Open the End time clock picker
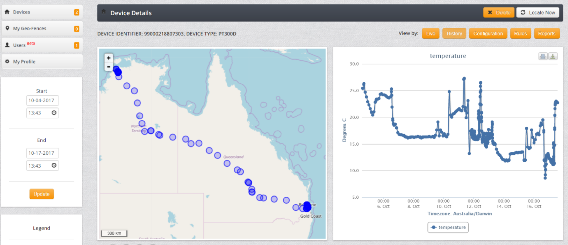 [x=54, y=165]
